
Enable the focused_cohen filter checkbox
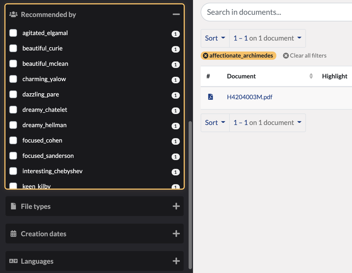click(x=13, y=140)
